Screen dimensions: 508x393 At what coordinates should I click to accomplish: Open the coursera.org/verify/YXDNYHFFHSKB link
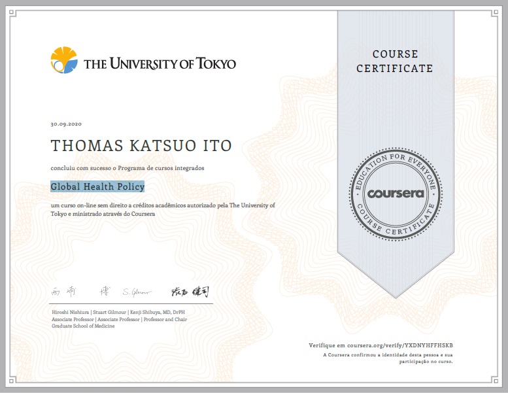click(x=399, y=345)
